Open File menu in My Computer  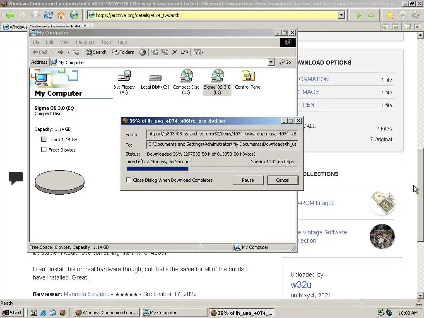[36, 42]
